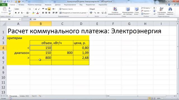
Task: Open the 'Январь 2021' sheet tab
Action: [24, 96]
